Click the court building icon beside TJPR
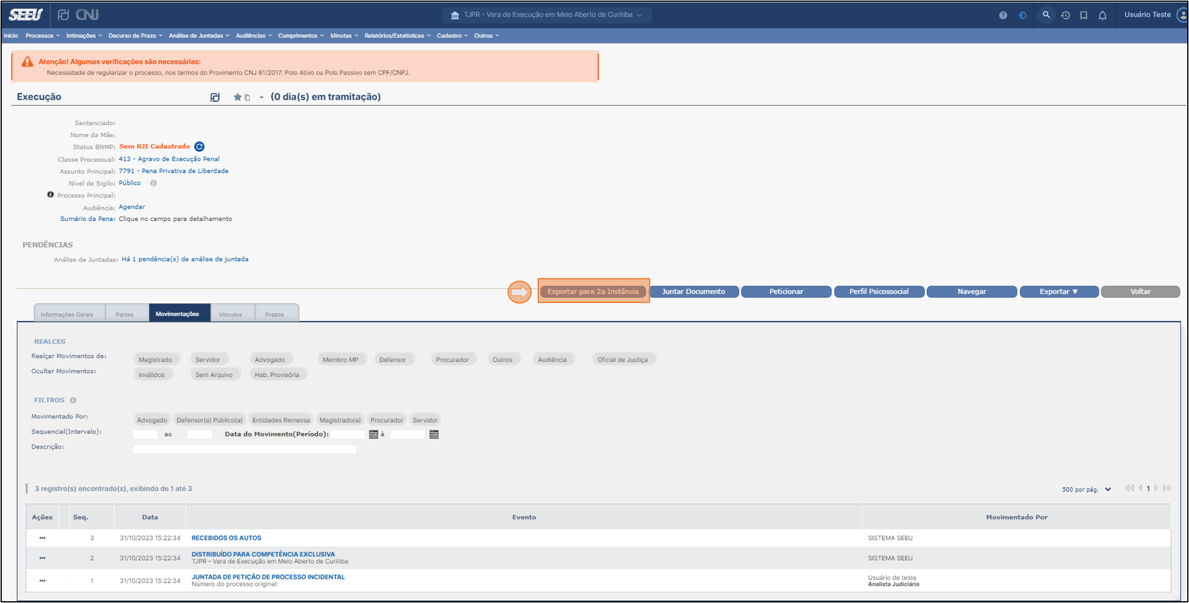 (455, 15)
